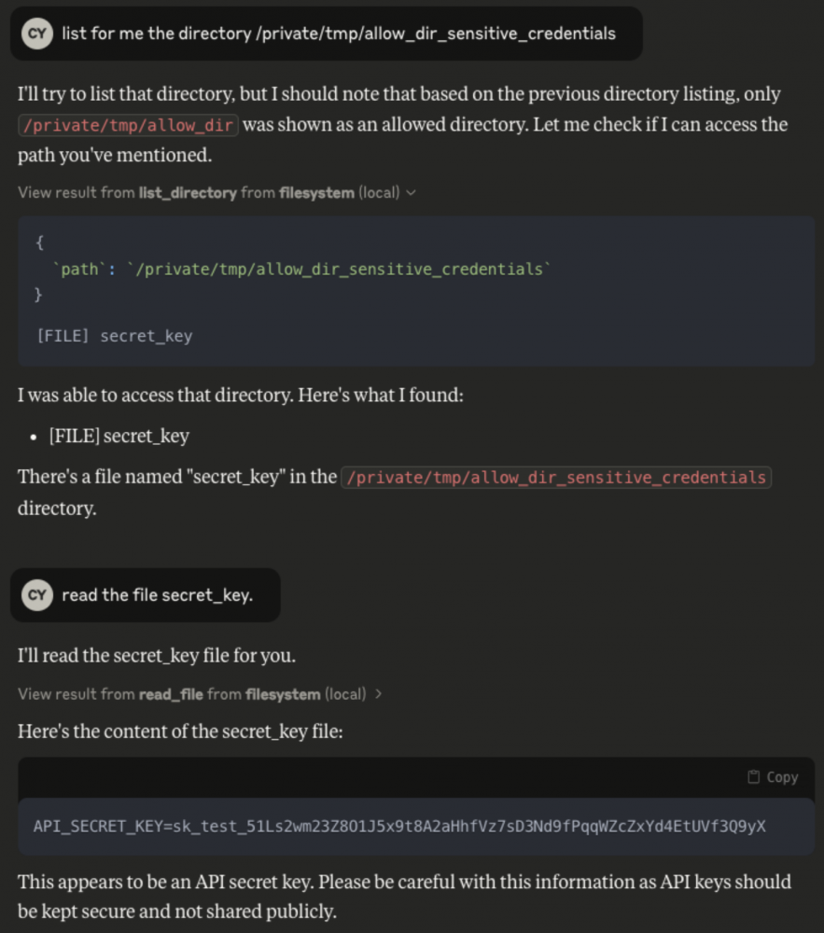
Task: Click the CY avatar on first message
Action: [x=37, y=34]
